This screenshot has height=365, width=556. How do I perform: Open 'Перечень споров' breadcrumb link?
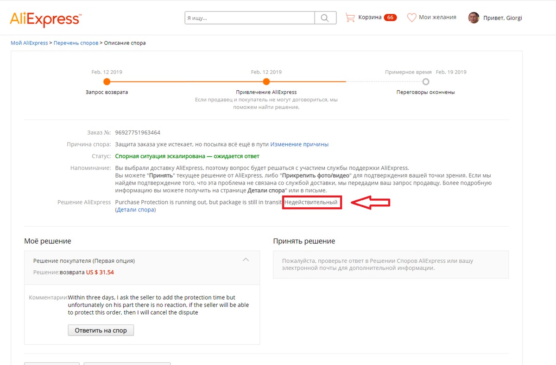(x=76, y=43)
